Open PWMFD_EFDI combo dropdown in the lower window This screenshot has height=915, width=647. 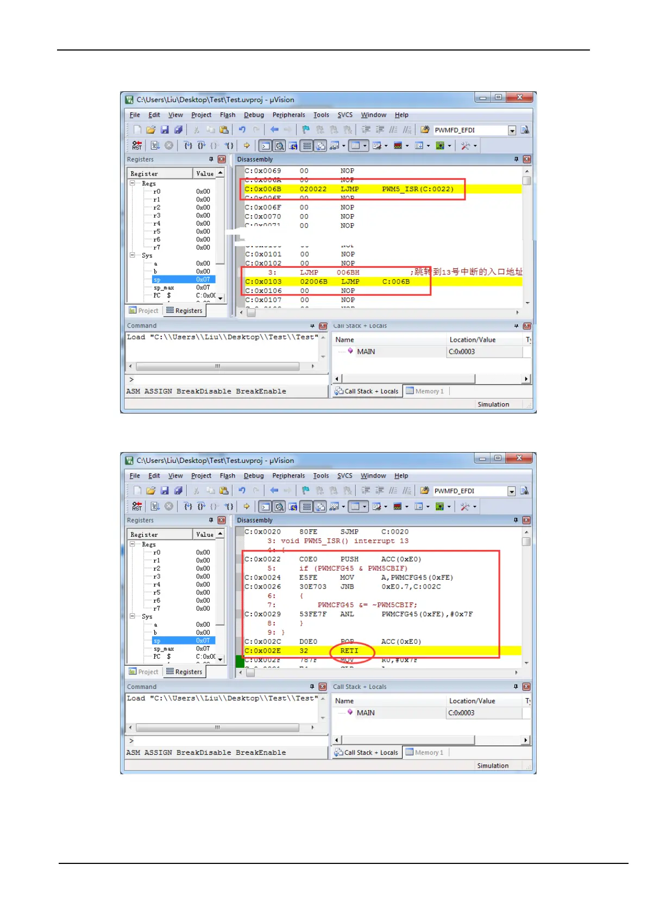click(511, 491)
